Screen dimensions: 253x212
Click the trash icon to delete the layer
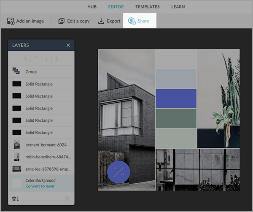(x=67, y=198)
